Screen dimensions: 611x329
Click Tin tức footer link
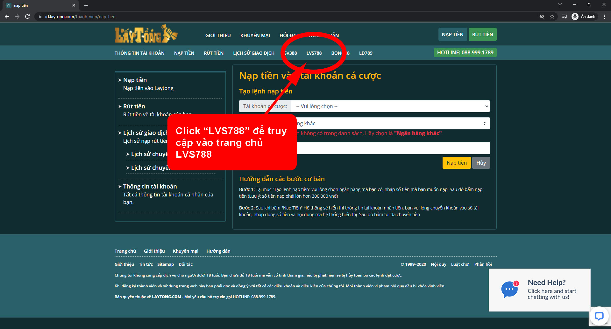click(x=146, y=264)
